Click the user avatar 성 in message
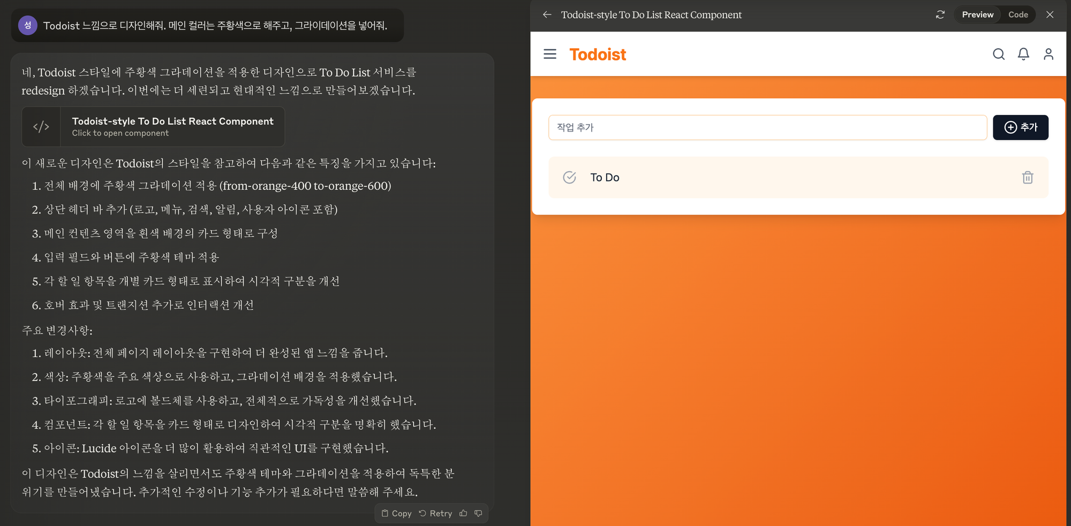The width and height of the screenshot is (1071, 526). coord(28,25)
